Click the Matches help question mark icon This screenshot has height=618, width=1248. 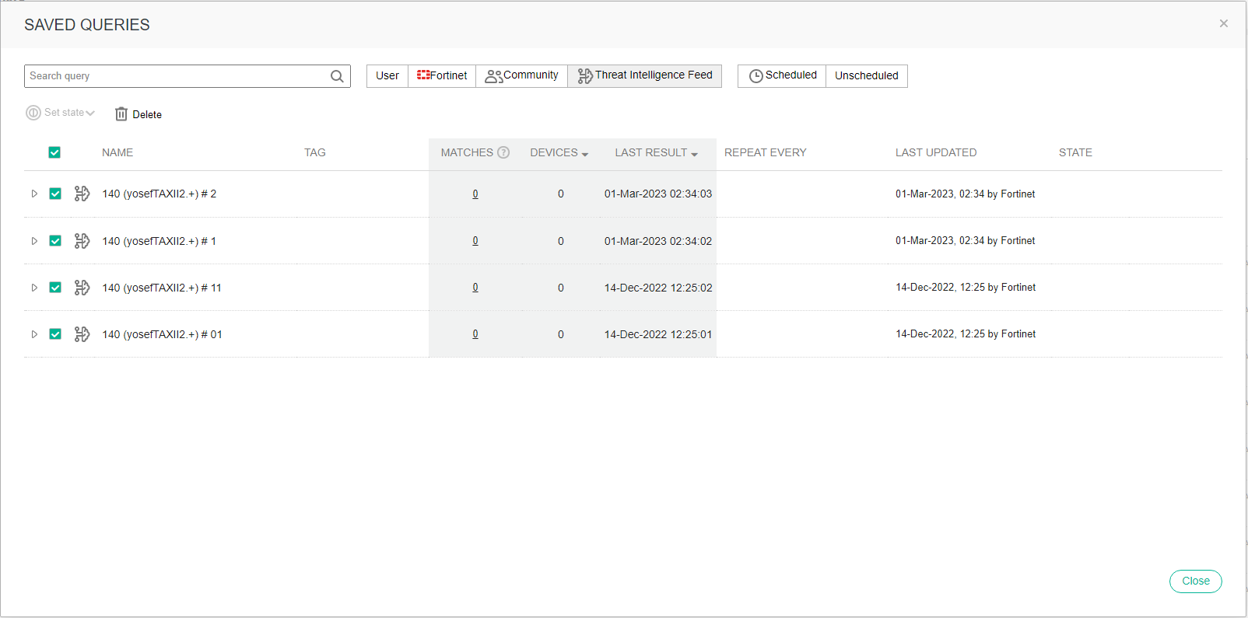click(x=503, y=152)
